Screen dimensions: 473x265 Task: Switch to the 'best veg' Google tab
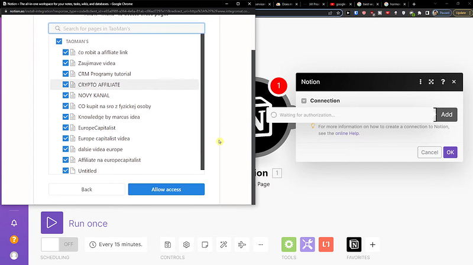[x=368, y=4]
